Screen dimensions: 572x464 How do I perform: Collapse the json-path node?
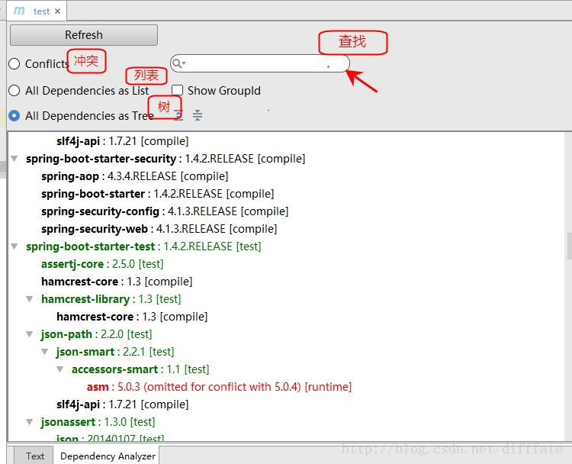30,334
